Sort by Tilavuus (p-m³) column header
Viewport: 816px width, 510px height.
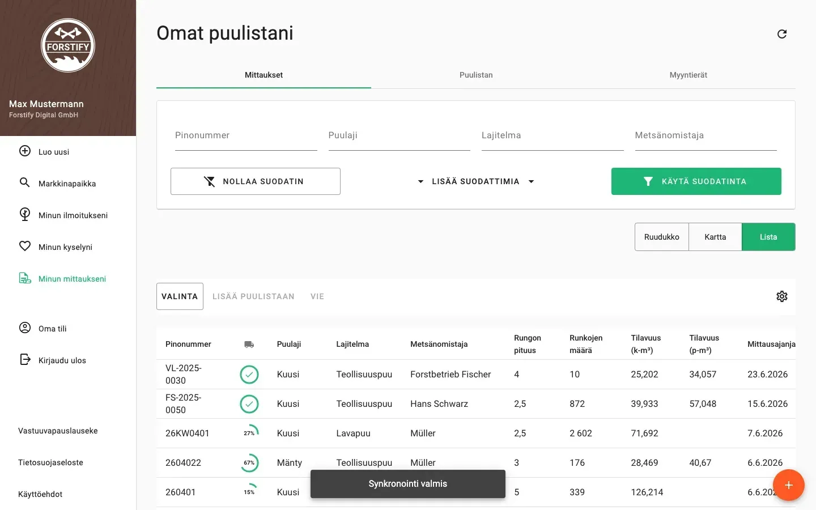click(x=704, y=344)
